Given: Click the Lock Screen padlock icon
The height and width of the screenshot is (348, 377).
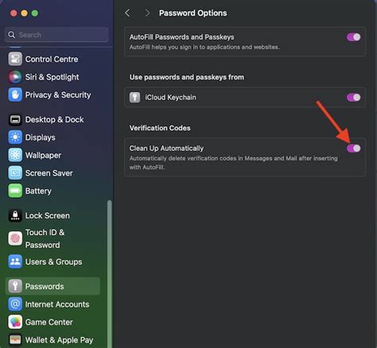Looking at the screenshot, I should [15, 215].
